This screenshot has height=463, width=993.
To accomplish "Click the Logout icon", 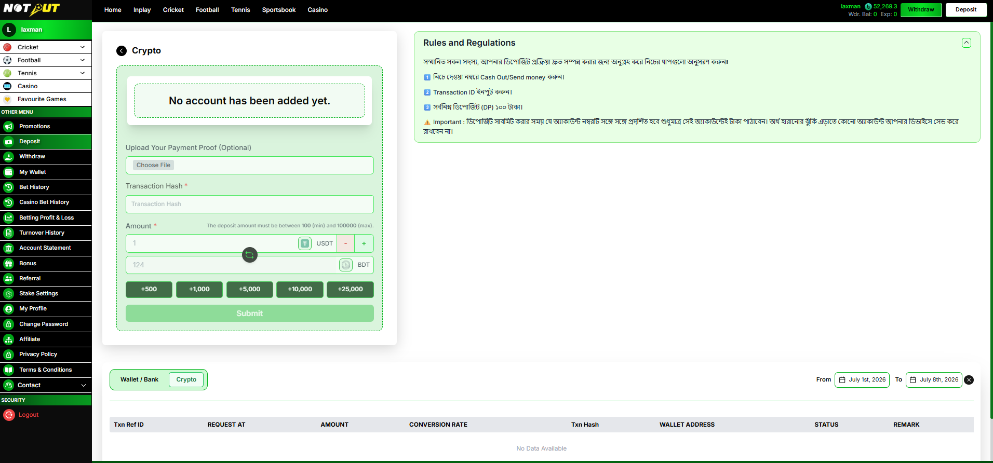I will [9, 415].
